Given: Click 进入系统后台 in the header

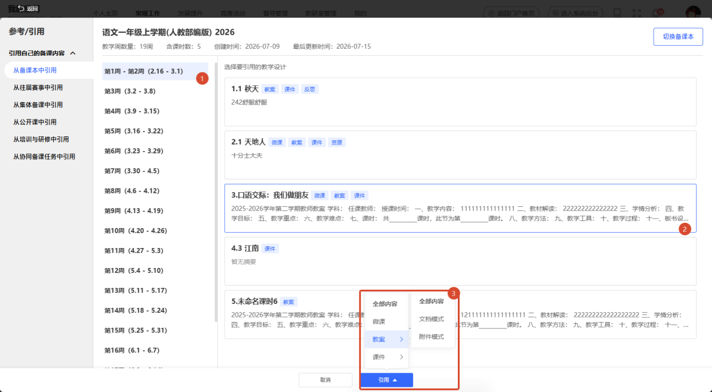Looking at the screenshot, I should click(x=576, y=13).
